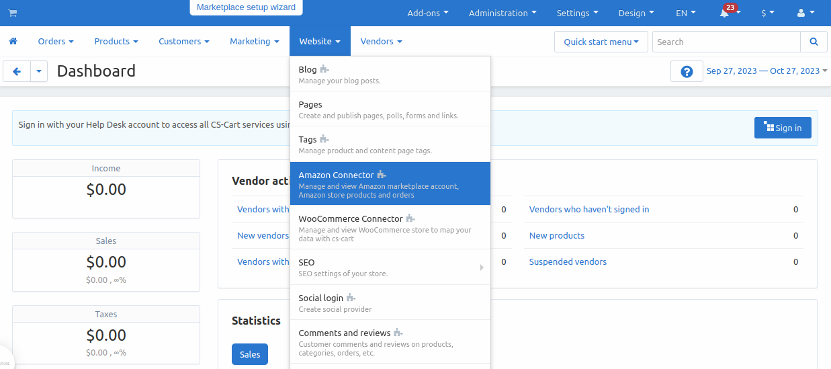Image resolution: width=831 pixels, height=369 pixels.
Task: Open the notifications bell with 23 alerts
Action: coord(725,13)
